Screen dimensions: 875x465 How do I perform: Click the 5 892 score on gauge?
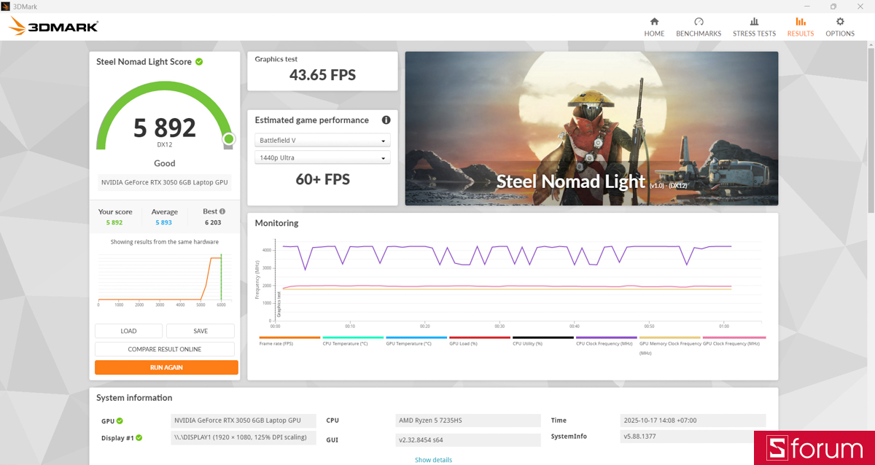point(165,128)
